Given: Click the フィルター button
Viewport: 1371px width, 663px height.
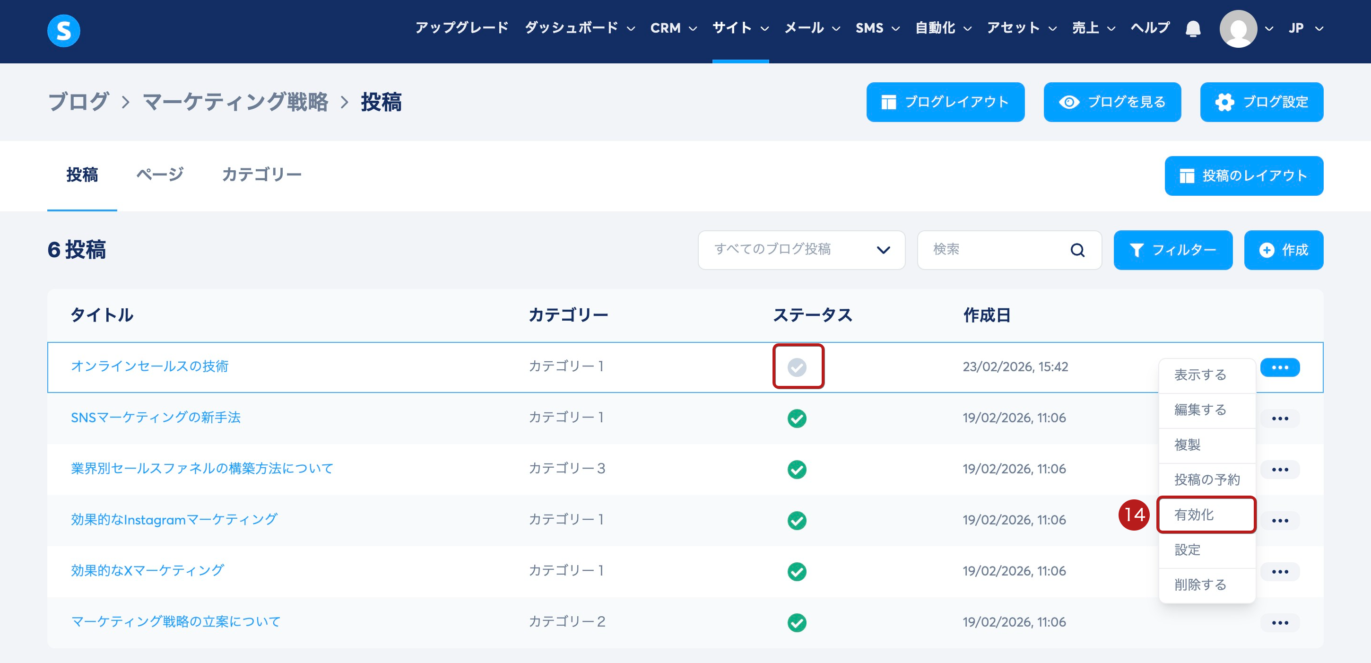Looking at the screenshot, I should 1172,250.
